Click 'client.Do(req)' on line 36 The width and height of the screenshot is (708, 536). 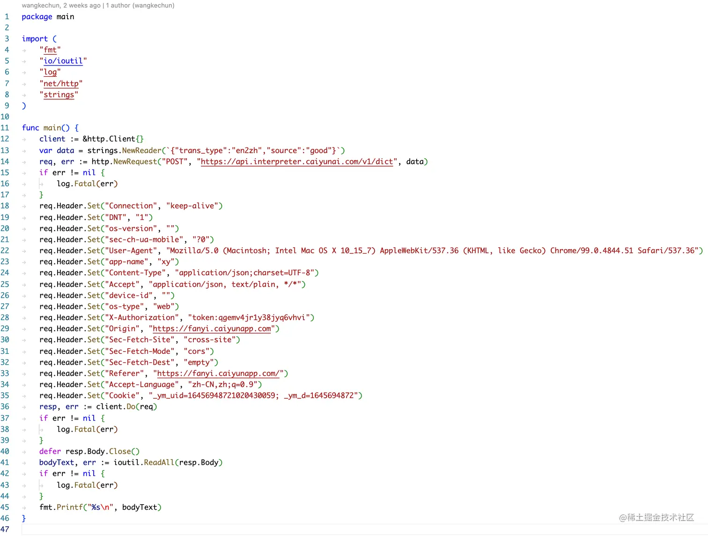pos(126,407)
